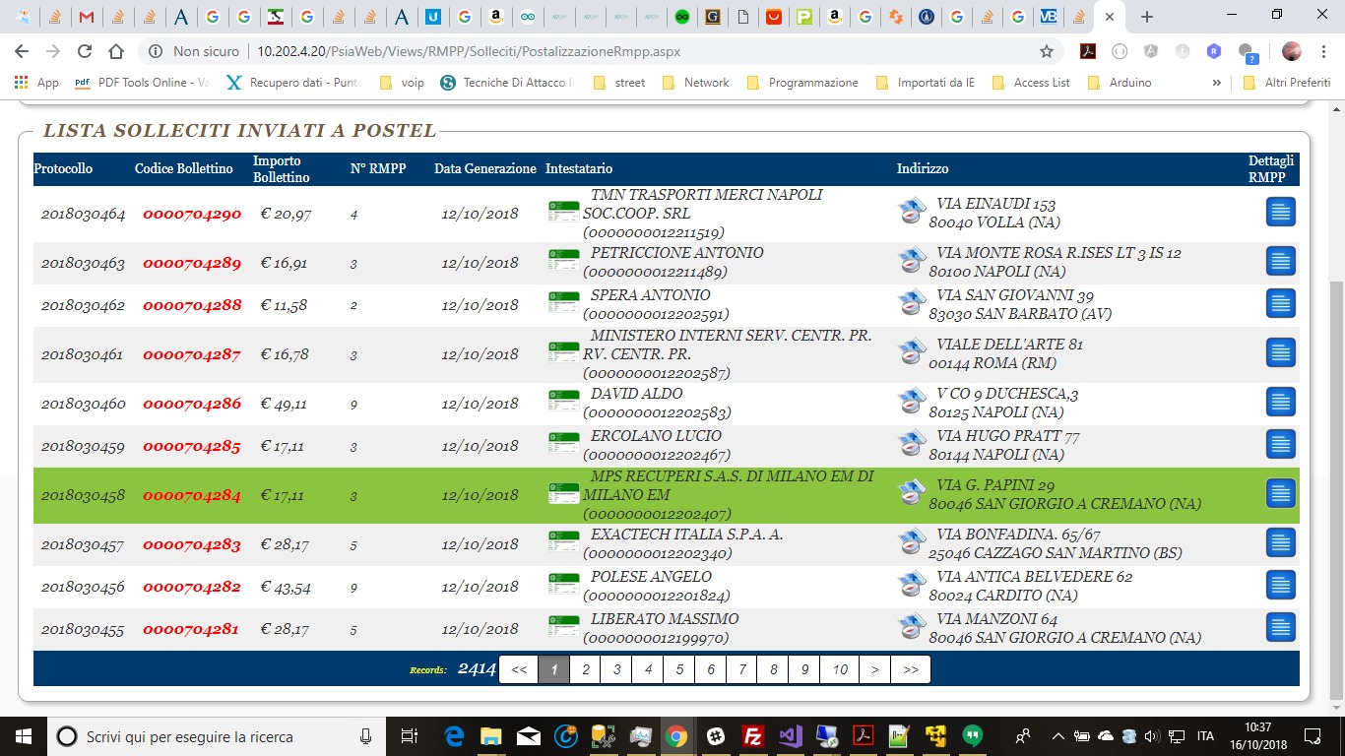Open details icon for protocol 2018030458
The height and width of the screenshot is (756, 1345).
[1280, 493]
